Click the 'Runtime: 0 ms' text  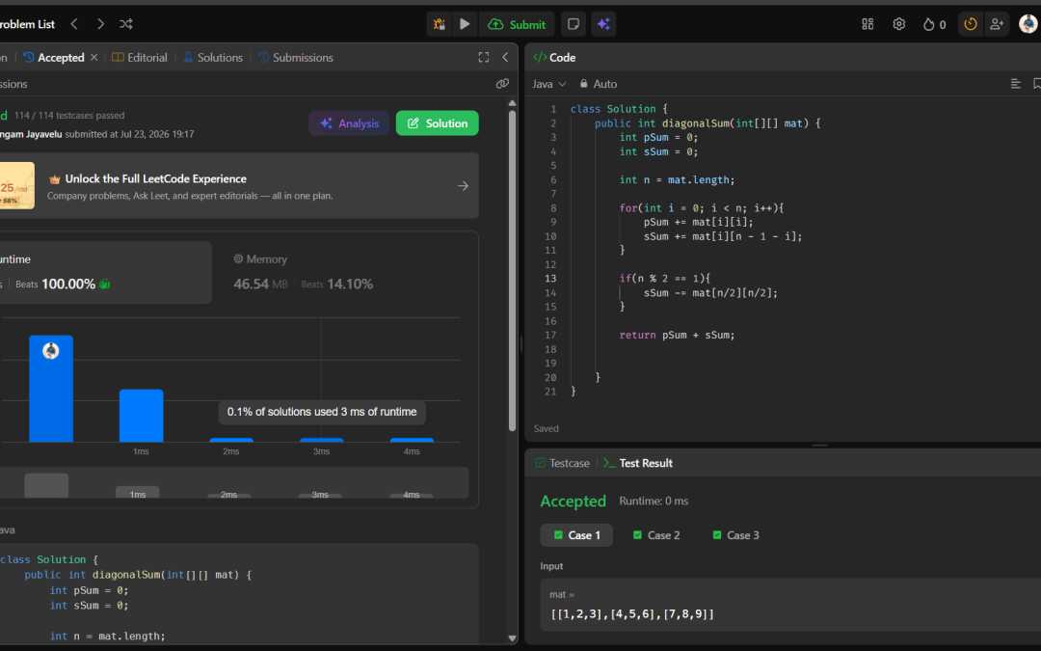654,501
